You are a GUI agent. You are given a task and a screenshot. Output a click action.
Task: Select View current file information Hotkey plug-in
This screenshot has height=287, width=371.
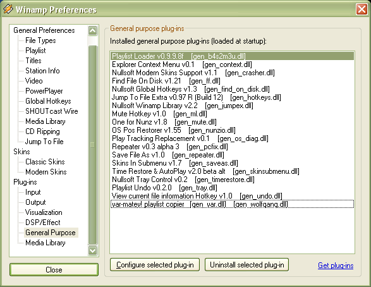click(233, 196)
